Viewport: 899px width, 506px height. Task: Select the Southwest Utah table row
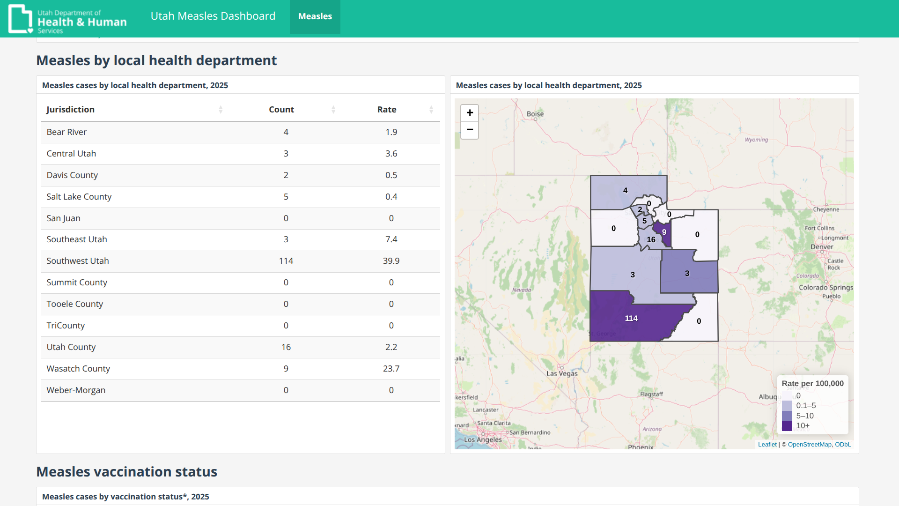click(240, 261)
